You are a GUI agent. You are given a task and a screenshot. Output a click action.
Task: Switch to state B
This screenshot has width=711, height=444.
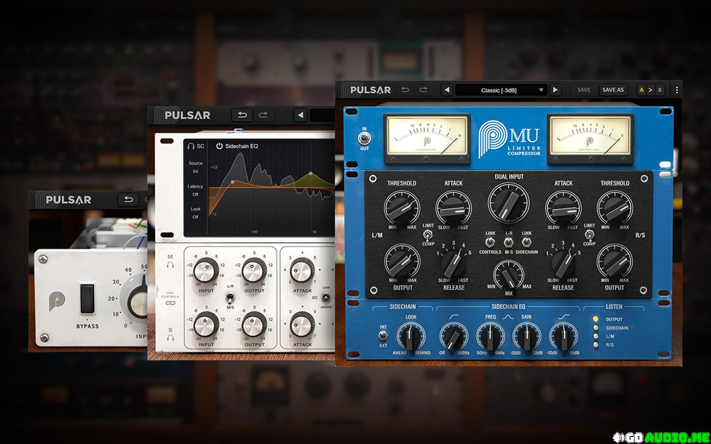point(660,90)
